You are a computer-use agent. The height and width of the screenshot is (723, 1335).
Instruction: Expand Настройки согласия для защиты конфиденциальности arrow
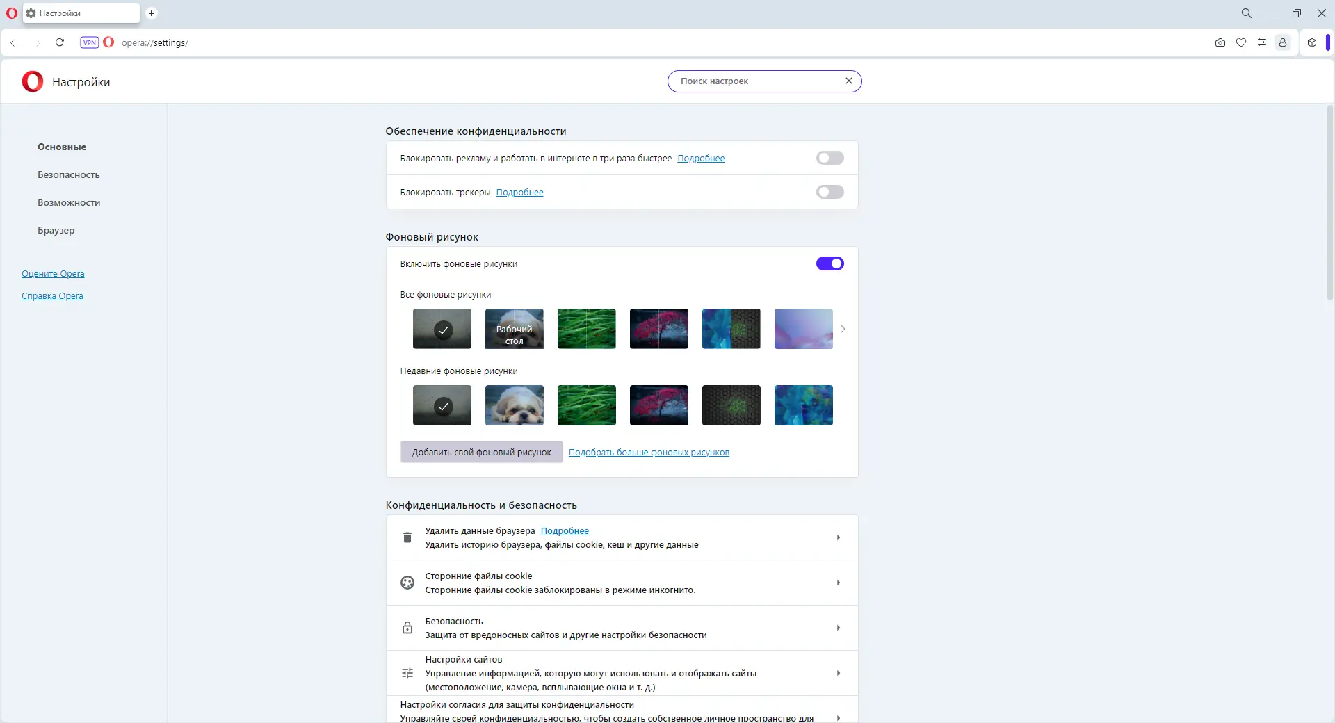tap(839, 717)
